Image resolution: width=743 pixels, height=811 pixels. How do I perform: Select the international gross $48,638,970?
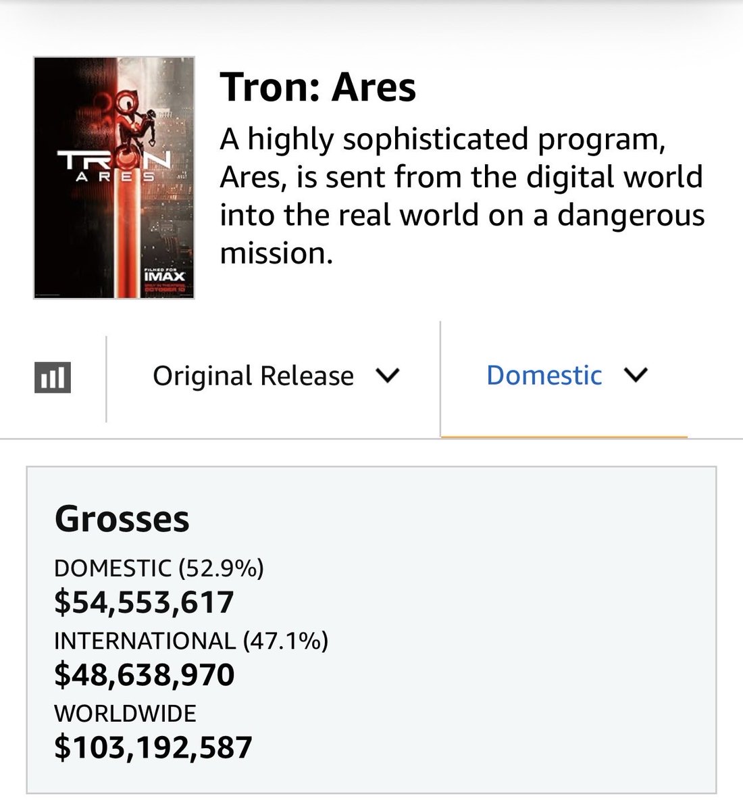144,674
